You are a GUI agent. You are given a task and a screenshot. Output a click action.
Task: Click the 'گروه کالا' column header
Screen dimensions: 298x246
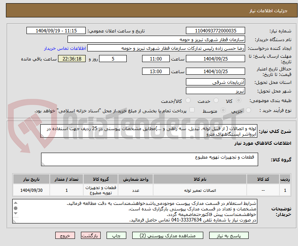tap(101, 179)
